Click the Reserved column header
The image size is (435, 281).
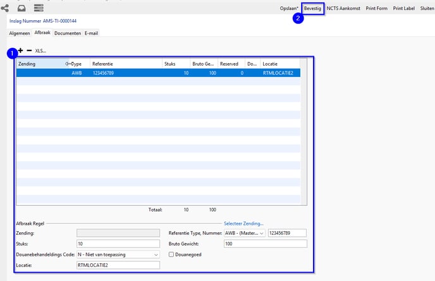coord(231,64)
